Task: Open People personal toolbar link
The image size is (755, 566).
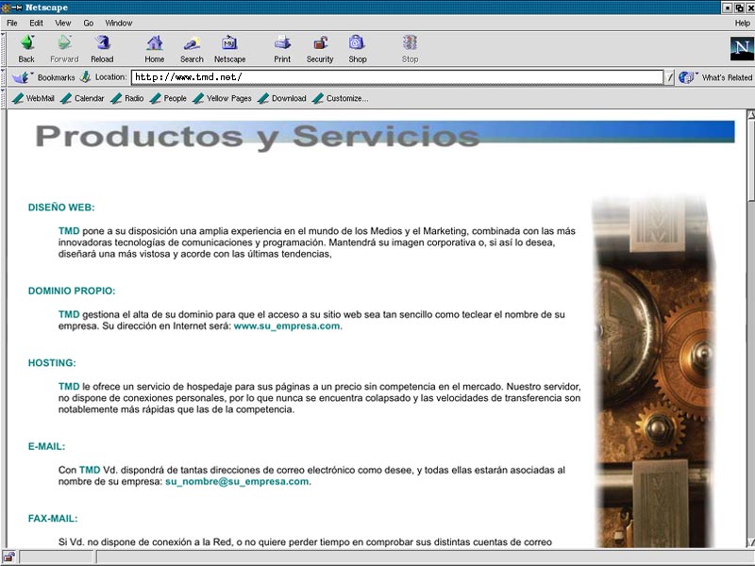Action: click(168, 98)
